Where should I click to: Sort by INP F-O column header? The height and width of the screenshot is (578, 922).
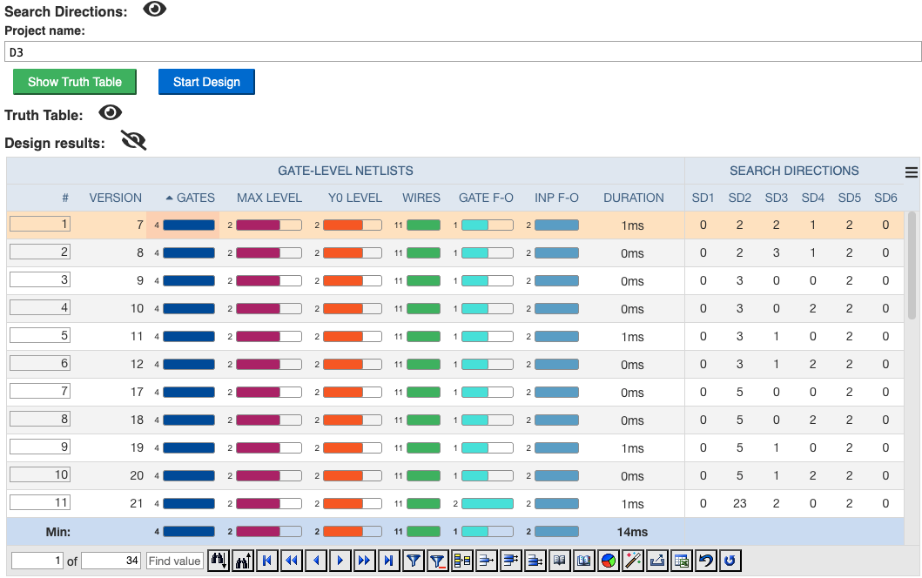[556, 198]
